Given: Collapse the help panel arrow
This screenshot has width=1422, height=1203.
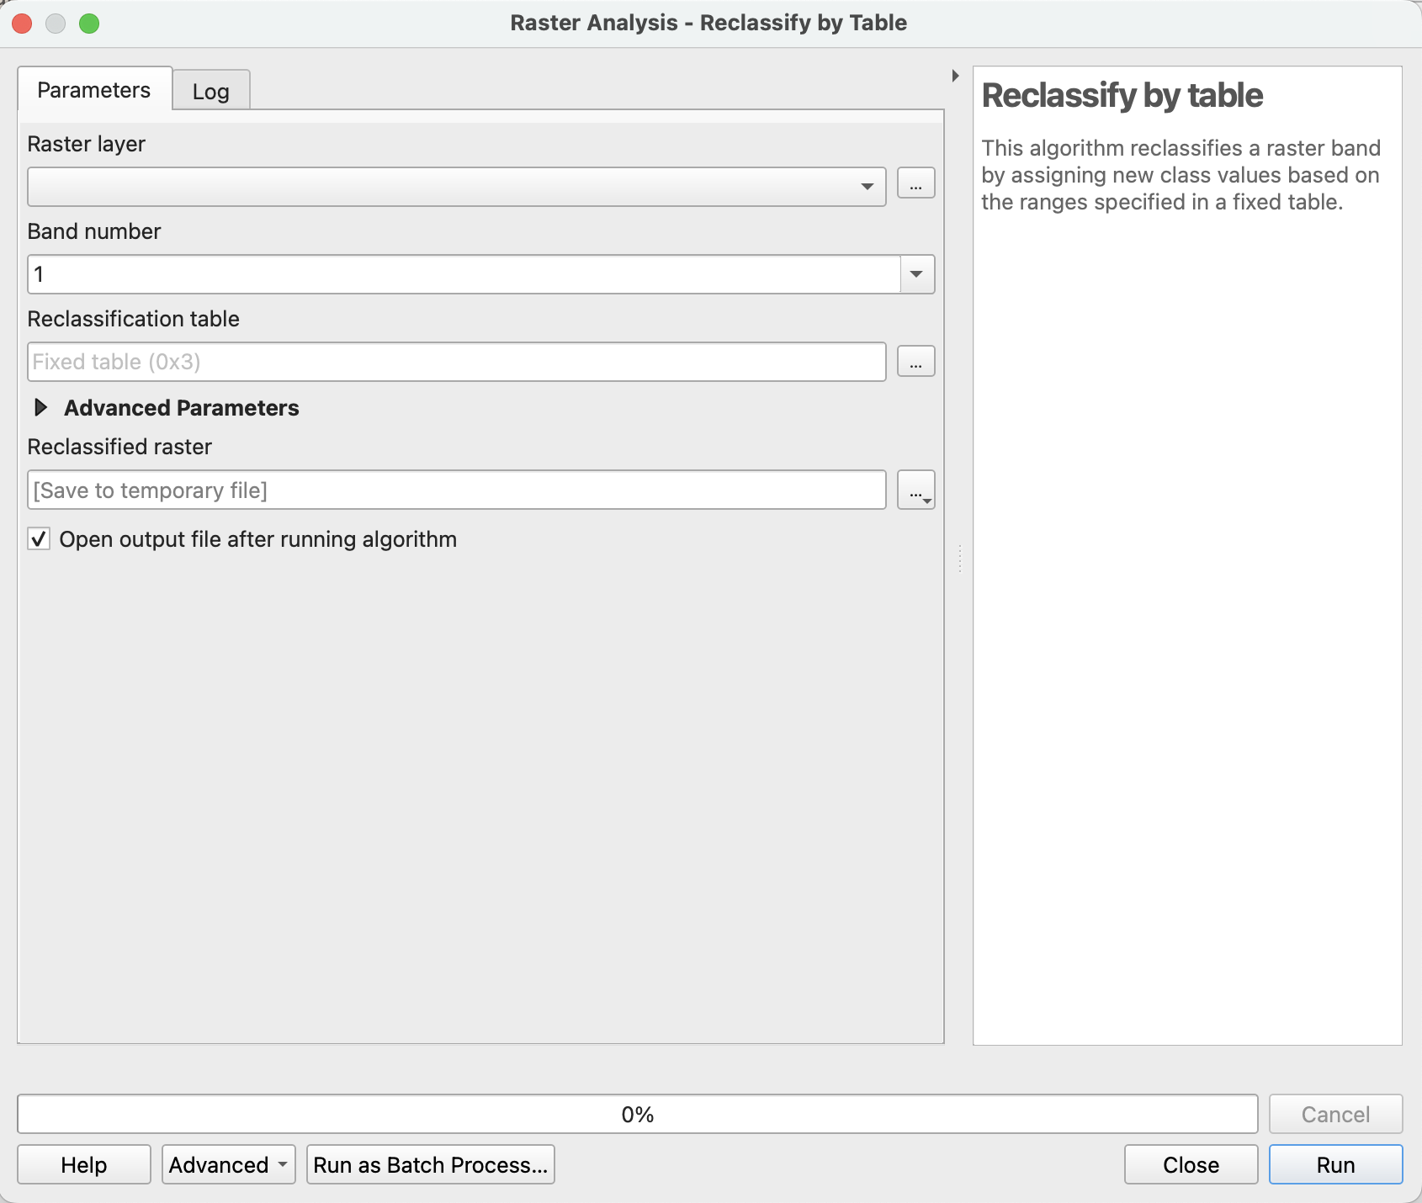Looking at the screenshot, I should (x=955, y=76).
